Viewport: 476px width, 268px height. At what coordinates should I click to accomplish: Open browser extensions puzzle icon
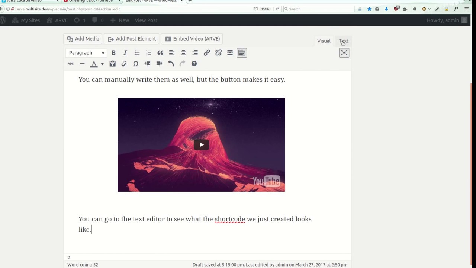click(405, 9)
